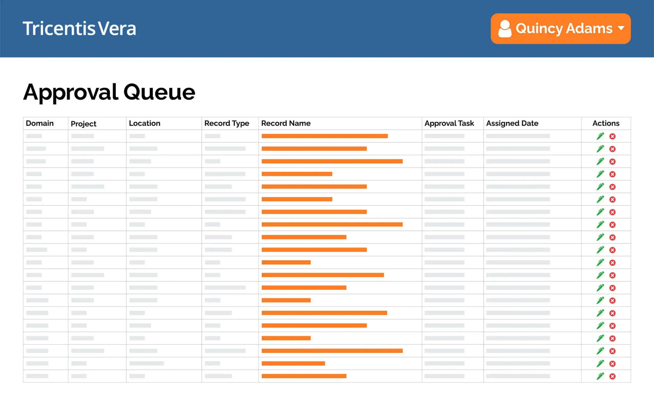Viewport: 654px width, 403px height.
Task: Click the Tricentis Vera logo
Action: point(79,29)
